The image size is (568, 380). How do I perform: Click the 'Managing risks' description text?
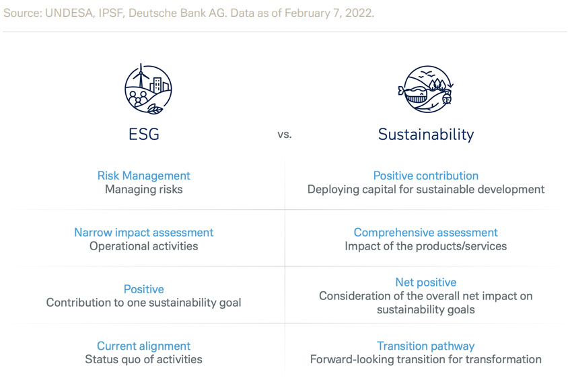coord(144,190)
